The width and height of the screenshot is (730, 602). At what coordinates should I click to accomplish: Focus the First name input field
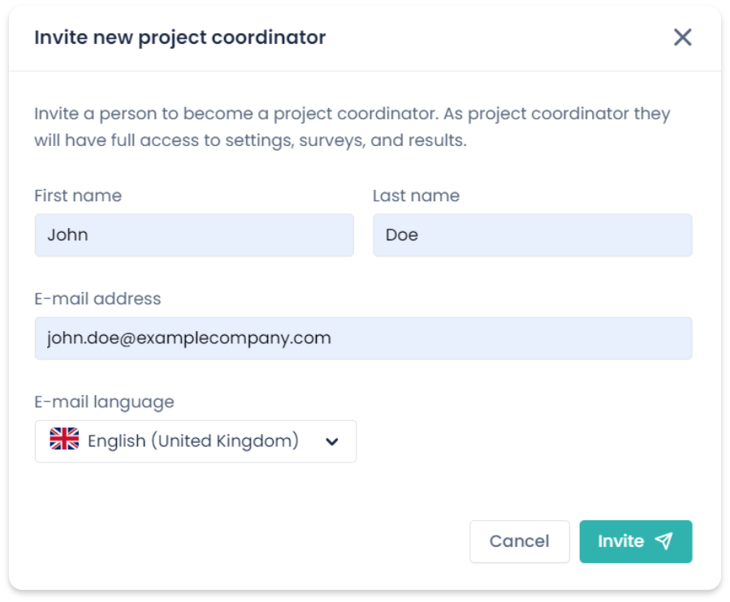[x=194, y=235]
